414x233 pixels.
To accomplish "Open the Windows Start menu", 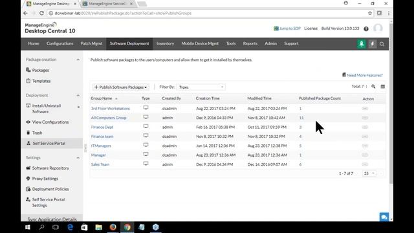I will [x=27, y=227].
